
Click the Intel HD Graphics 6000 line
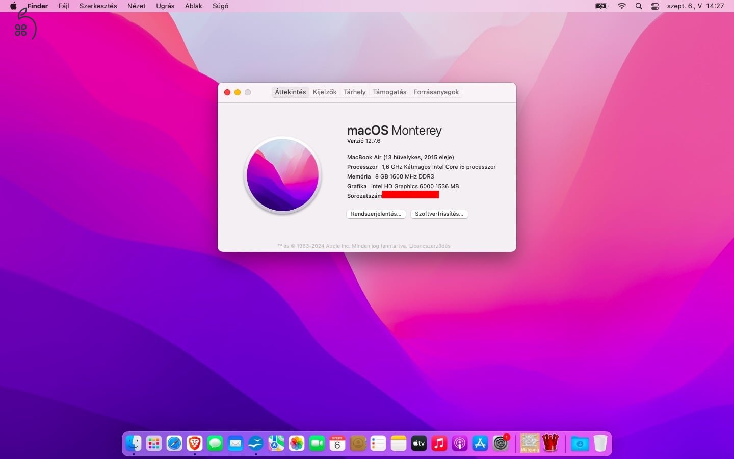click(403, 187)
